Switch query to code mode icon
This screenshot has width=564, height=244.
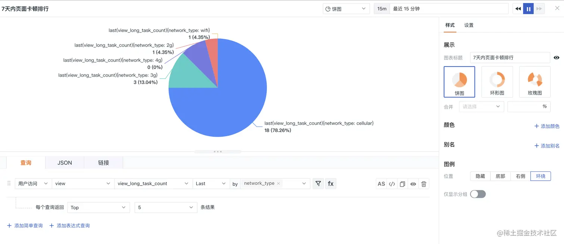[392, 184]
